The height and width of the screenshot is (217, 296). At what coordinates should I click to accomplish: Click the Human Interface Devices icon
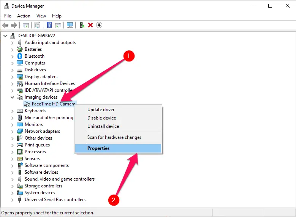click(x=20, y=83)
